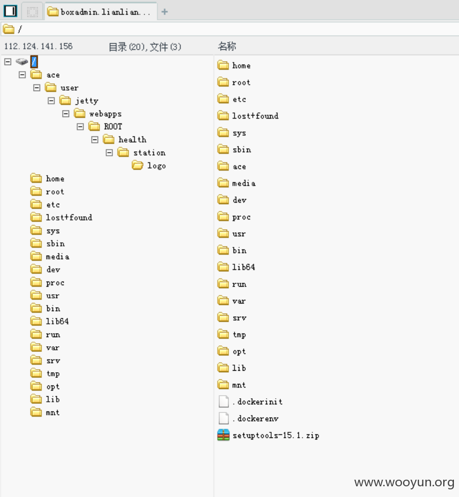The height and width of the screenshot is (497, 459).
Task: Click the path address field showing /
Action: pos(230,29)
